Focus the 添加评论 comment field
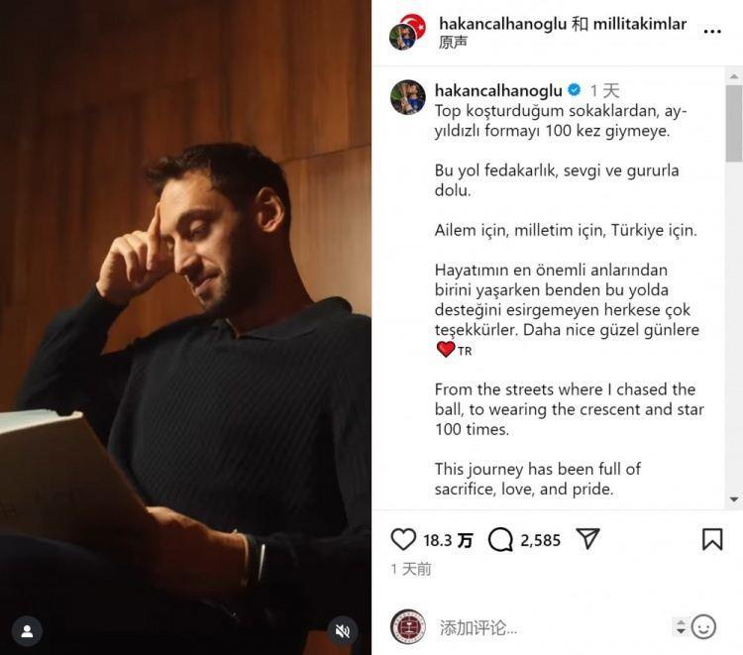The image size is (743, 655). (x=552, y=627)
